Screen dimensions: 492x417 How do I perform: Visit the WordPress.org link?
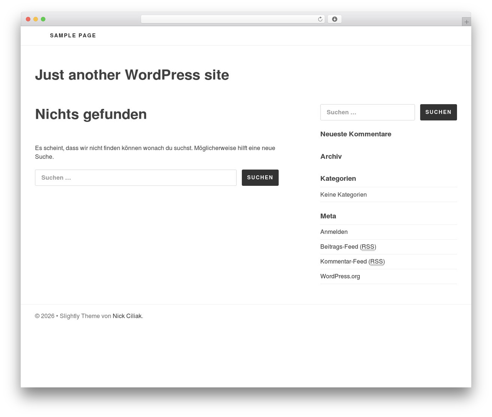point(340,276)
